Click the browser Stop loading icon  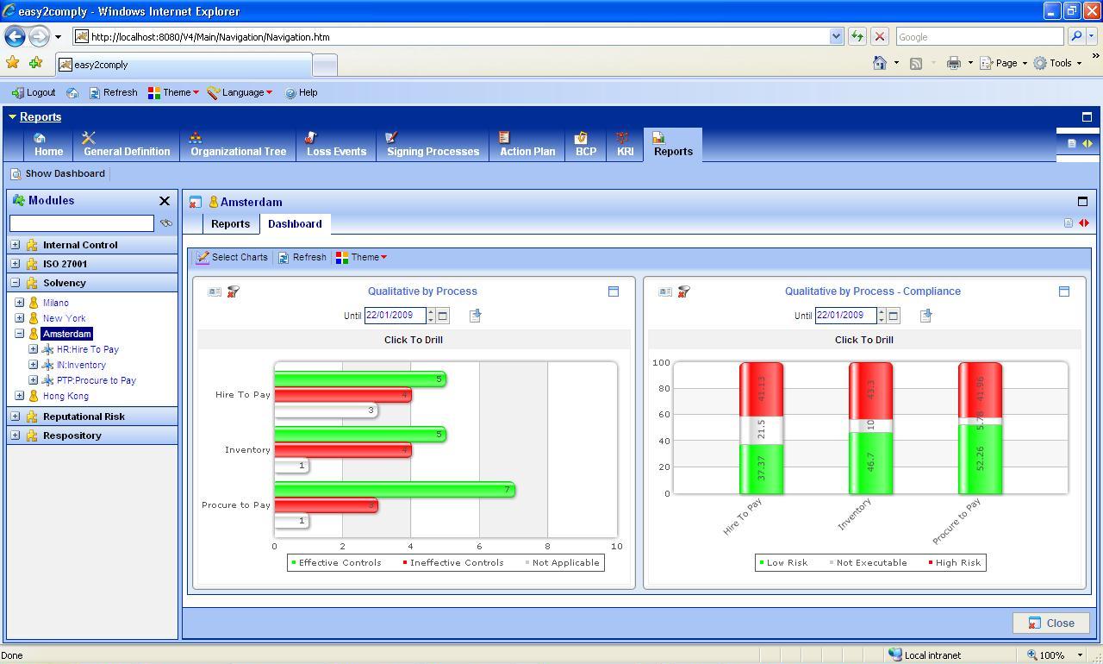[880, 36]
